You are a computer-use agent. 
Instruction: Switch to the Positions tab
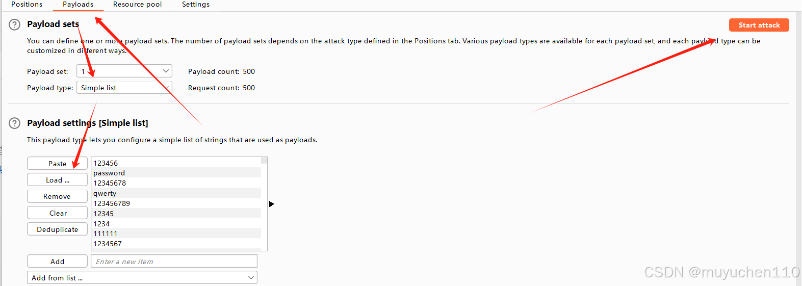pyautogui.click(x=27, y=5)
